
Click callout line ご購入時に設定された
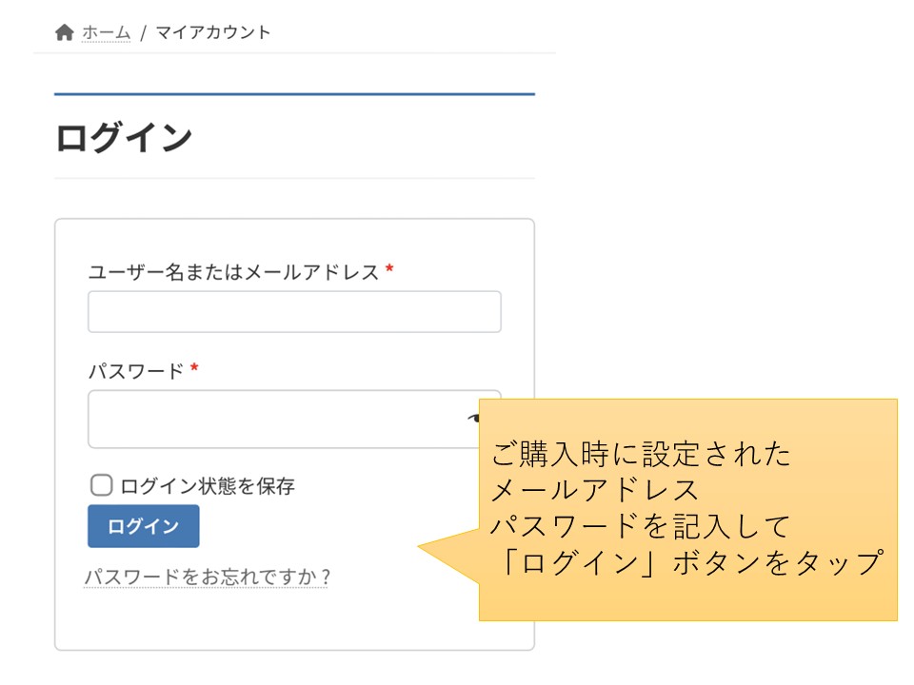point(641,454)
